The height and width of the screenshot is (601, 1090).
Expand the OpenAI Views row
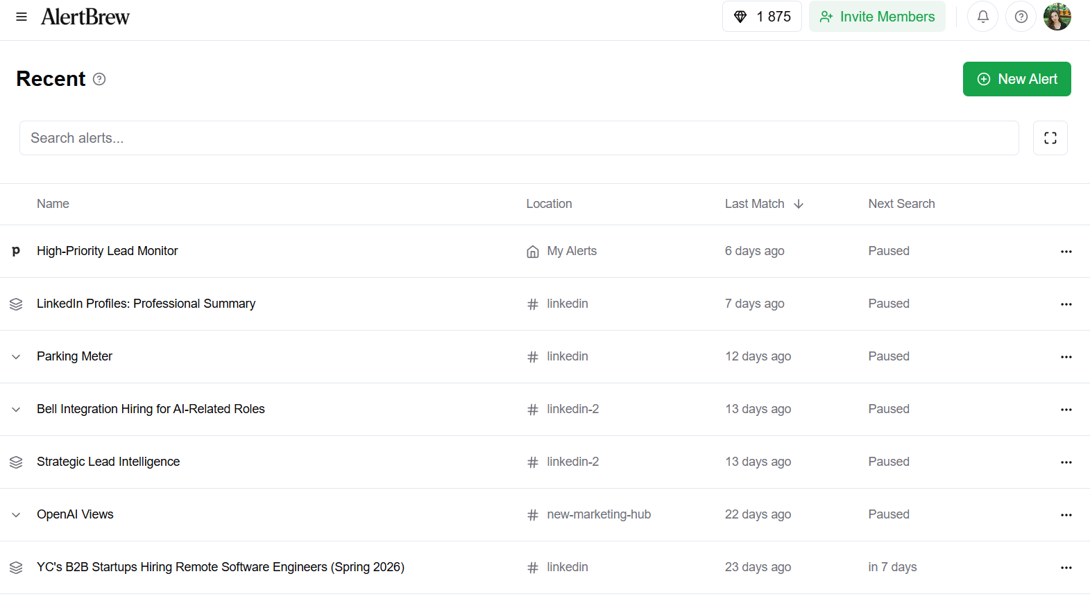tap(16, 515)
